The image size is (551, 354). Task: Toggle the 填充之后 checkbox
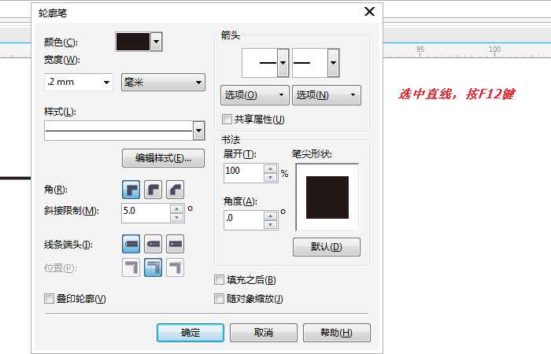coord(220,280)
